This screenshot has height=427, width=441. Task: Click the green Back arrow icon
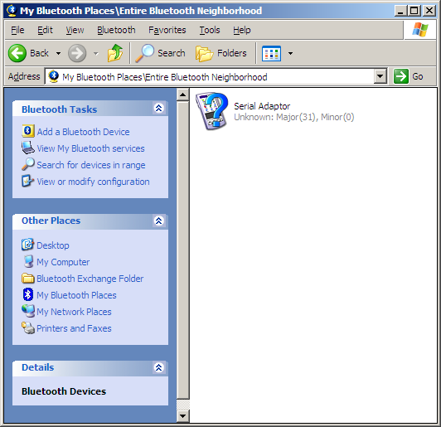17,53
